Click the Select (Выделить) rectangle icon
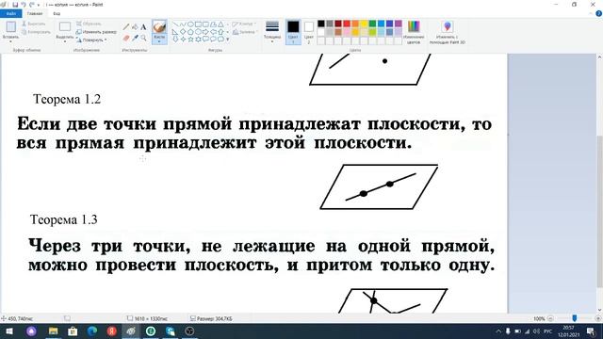603x339 pixels. [65, 26]
